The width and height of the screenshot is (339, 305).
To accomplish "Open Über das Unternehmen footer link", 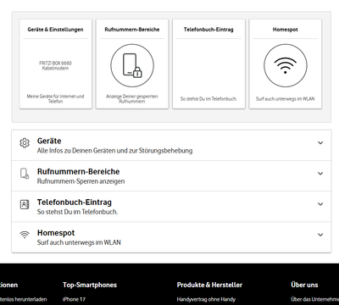I will 314,299.
